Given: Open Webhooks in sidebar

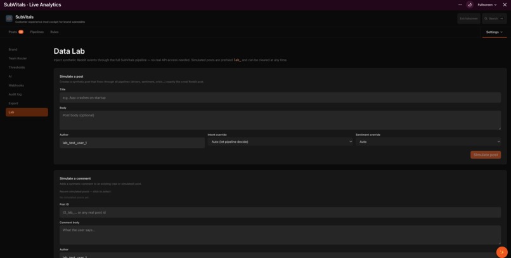Looking at the screenshot, I should click(x=27, y=85).
